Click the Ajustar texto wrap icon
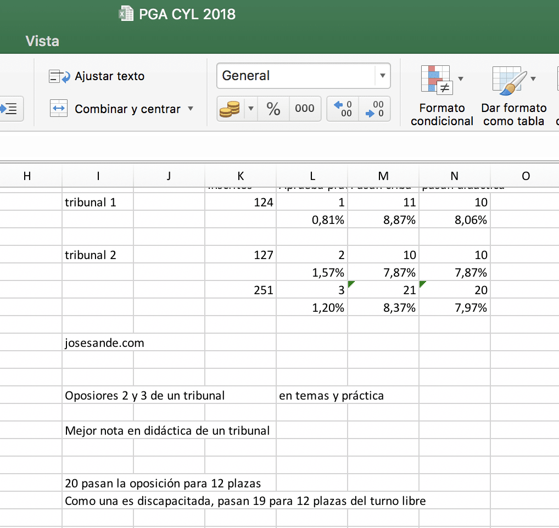The width and height of the screenshot is (559, 528). [59, 76]
